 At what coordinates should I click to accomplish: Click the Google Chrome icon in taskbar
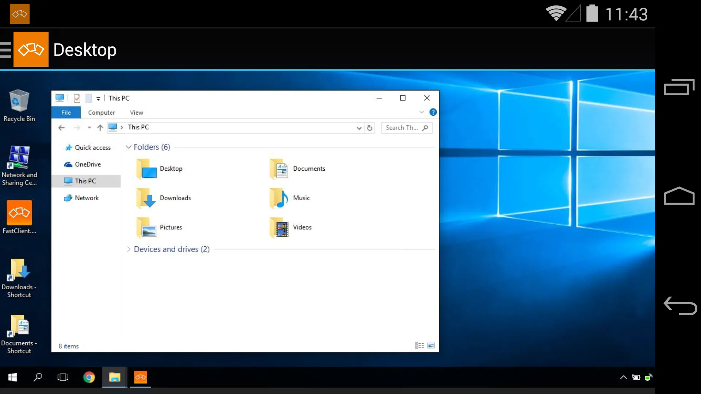[89, 377]
